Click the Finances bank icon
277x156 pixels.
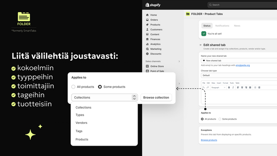tap(147, 39)
